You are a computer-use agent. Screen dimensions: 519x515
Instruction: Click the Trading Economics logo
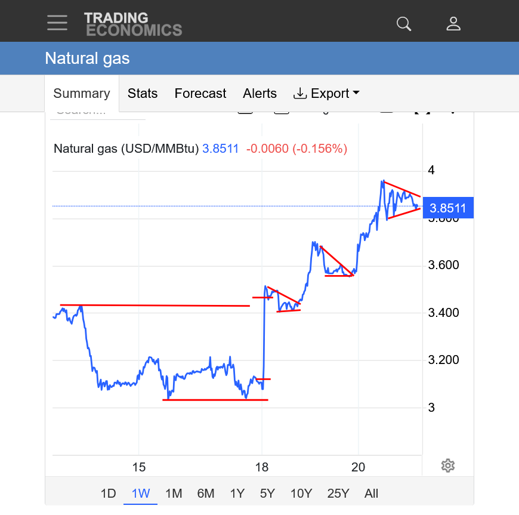132,24
